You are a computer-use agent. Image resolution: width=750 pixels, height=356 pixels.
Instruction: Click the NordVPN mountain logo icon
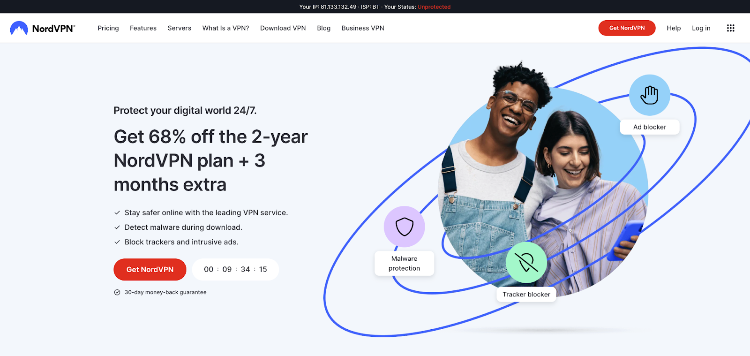tap(19, 28)
